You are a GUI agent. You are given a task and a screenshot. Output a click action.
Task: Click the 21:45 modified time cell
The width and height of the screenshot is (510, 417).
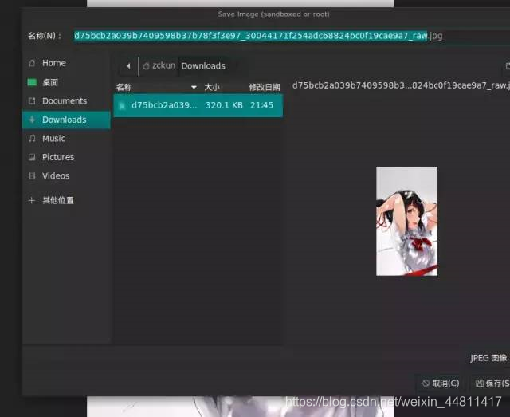261,105
